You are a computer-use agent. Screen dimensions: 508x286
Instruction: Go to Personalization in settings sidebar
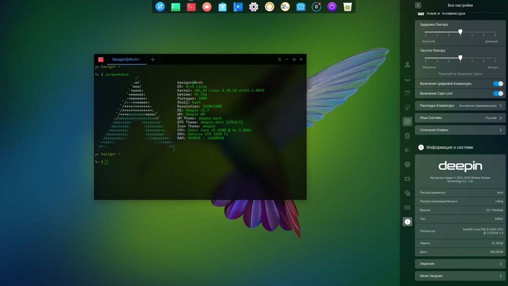coord(407,107)
